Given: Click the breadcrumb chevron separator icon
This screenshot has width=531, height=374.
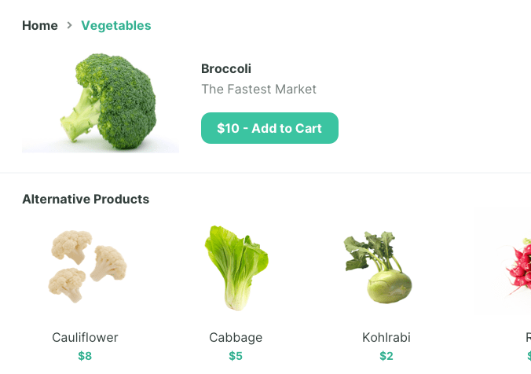Looking at the screenshot, I should pyautogui.click(x=69, y=25).
